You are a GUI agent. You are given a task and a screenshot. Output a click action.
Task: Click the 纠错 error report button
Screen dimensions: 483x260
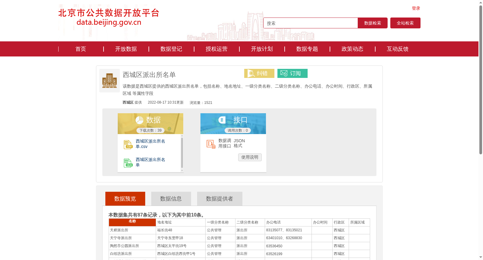(x=259, y=73)
